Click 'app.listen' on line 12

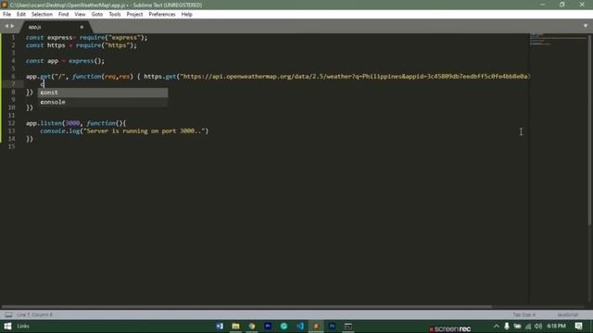(x=44, y=123)
